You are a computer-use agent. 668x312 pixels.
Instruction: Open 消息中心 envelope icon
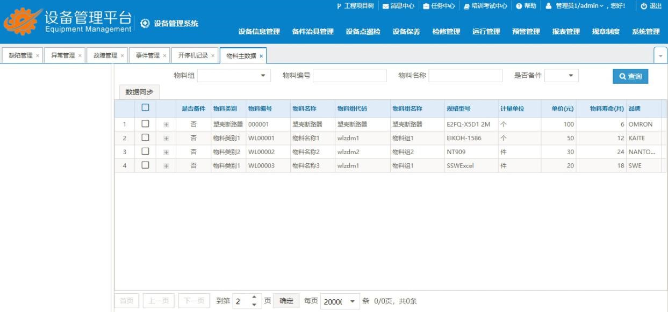[385, 6]
